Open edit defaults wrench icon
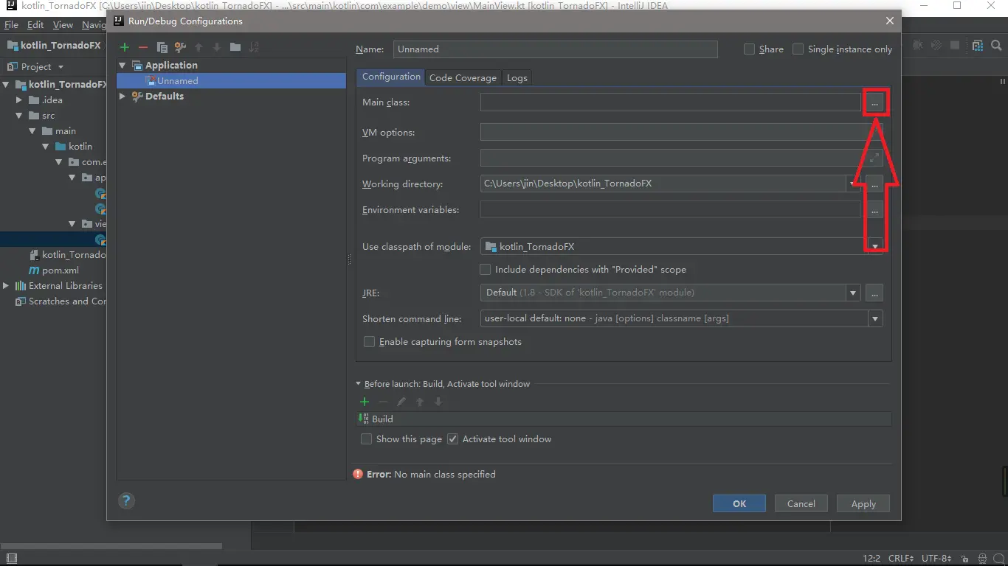Screen dimensions: 1008x566 [x=180, y=47]
